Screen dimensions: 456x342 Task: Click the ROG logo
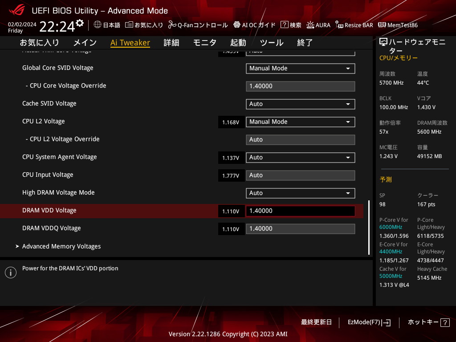pyautogui.click(x=17, y=10)
